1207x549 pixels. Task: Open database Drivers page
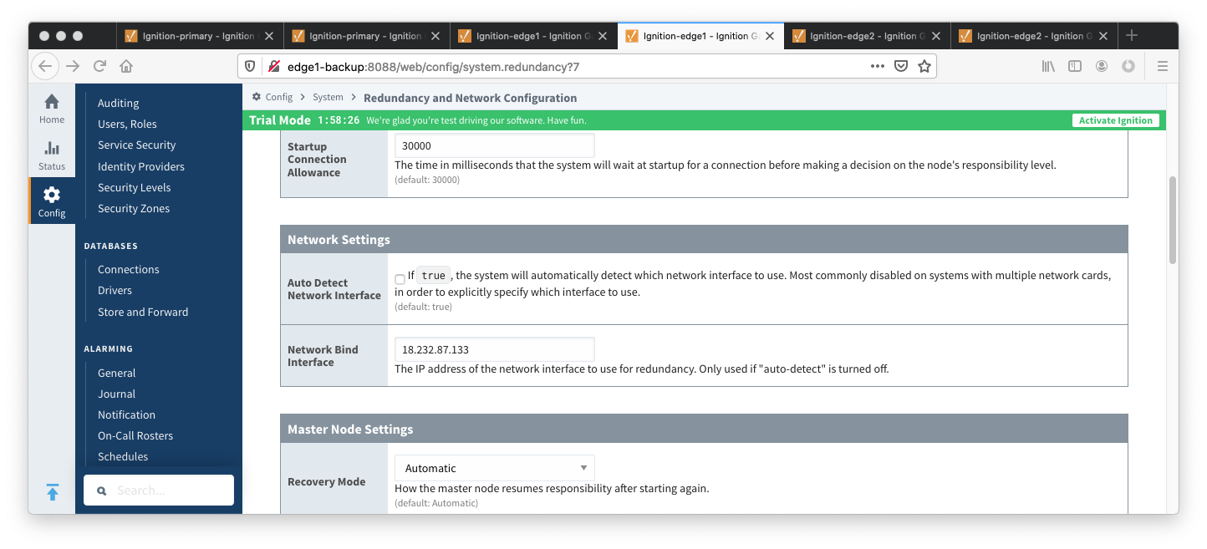point(115,290)
